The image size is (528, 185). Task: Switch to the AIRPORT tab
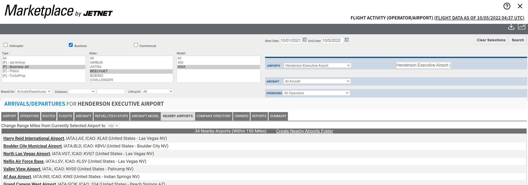(10, 116)
